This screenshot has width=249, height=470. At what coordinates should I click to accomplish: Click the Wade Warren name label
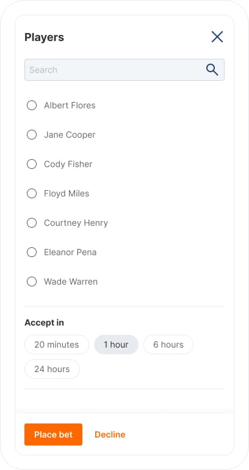tap(71, 282)
